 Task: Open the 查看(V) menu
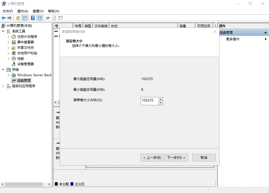[x=38, y=11]
